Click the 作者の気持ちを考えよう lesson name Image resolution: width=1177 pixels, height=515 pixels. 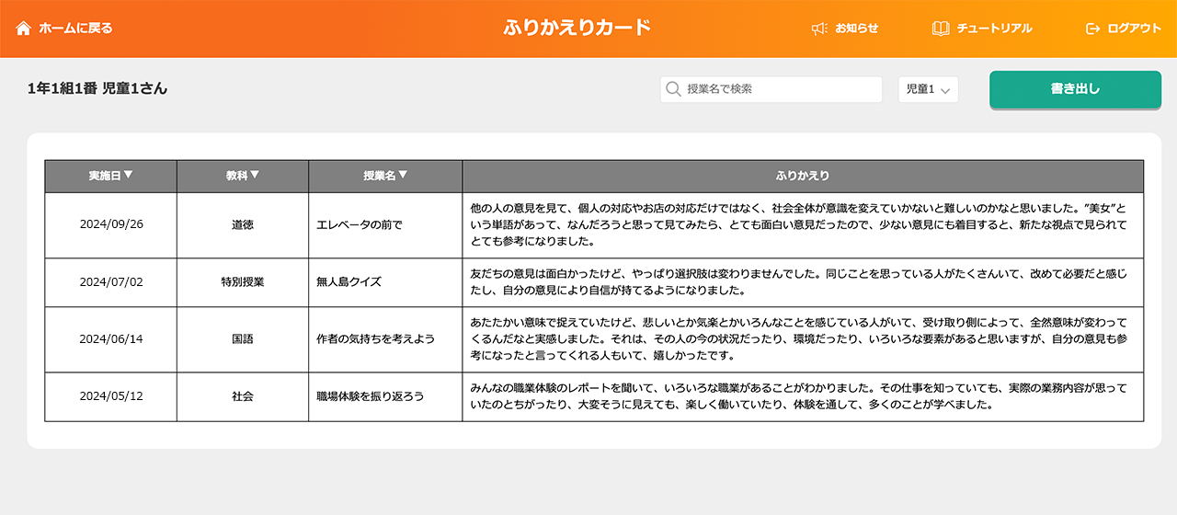tap(375, 339)
